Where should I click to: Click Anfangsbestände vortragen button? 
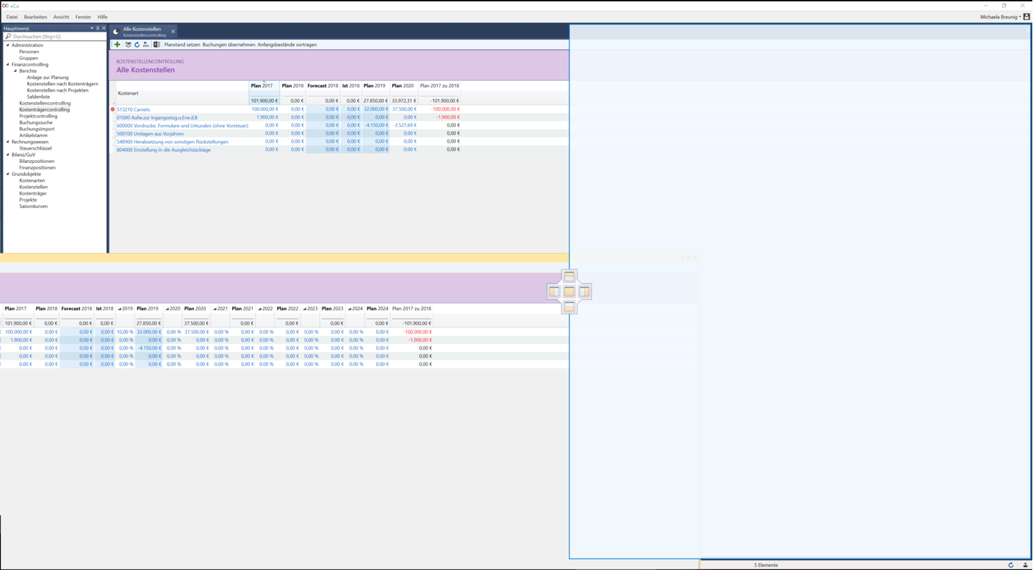(x=287, y=44)
